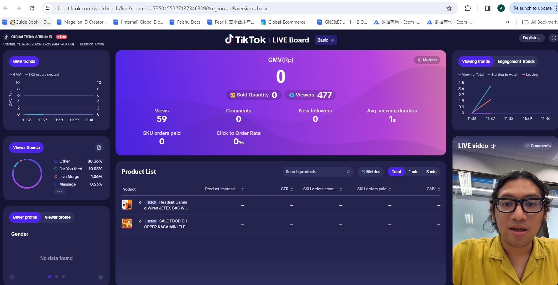
Task: Open the English language dropdown
Action: coord(531,38)
